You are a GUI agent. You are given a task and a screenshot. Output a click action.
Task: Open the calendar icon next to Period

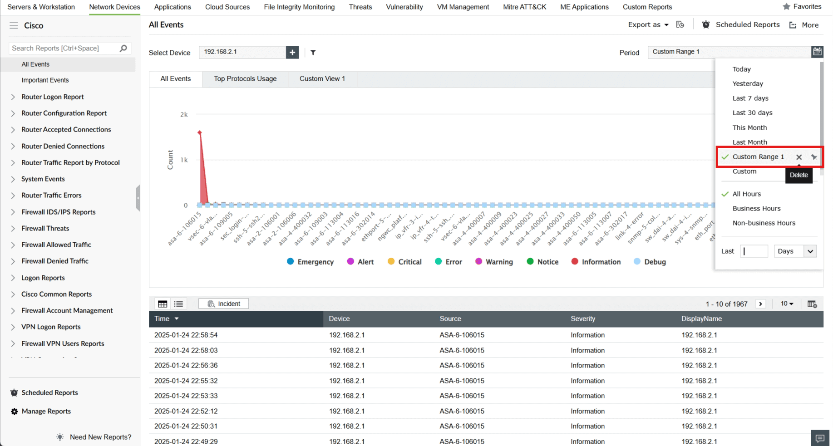817,52
